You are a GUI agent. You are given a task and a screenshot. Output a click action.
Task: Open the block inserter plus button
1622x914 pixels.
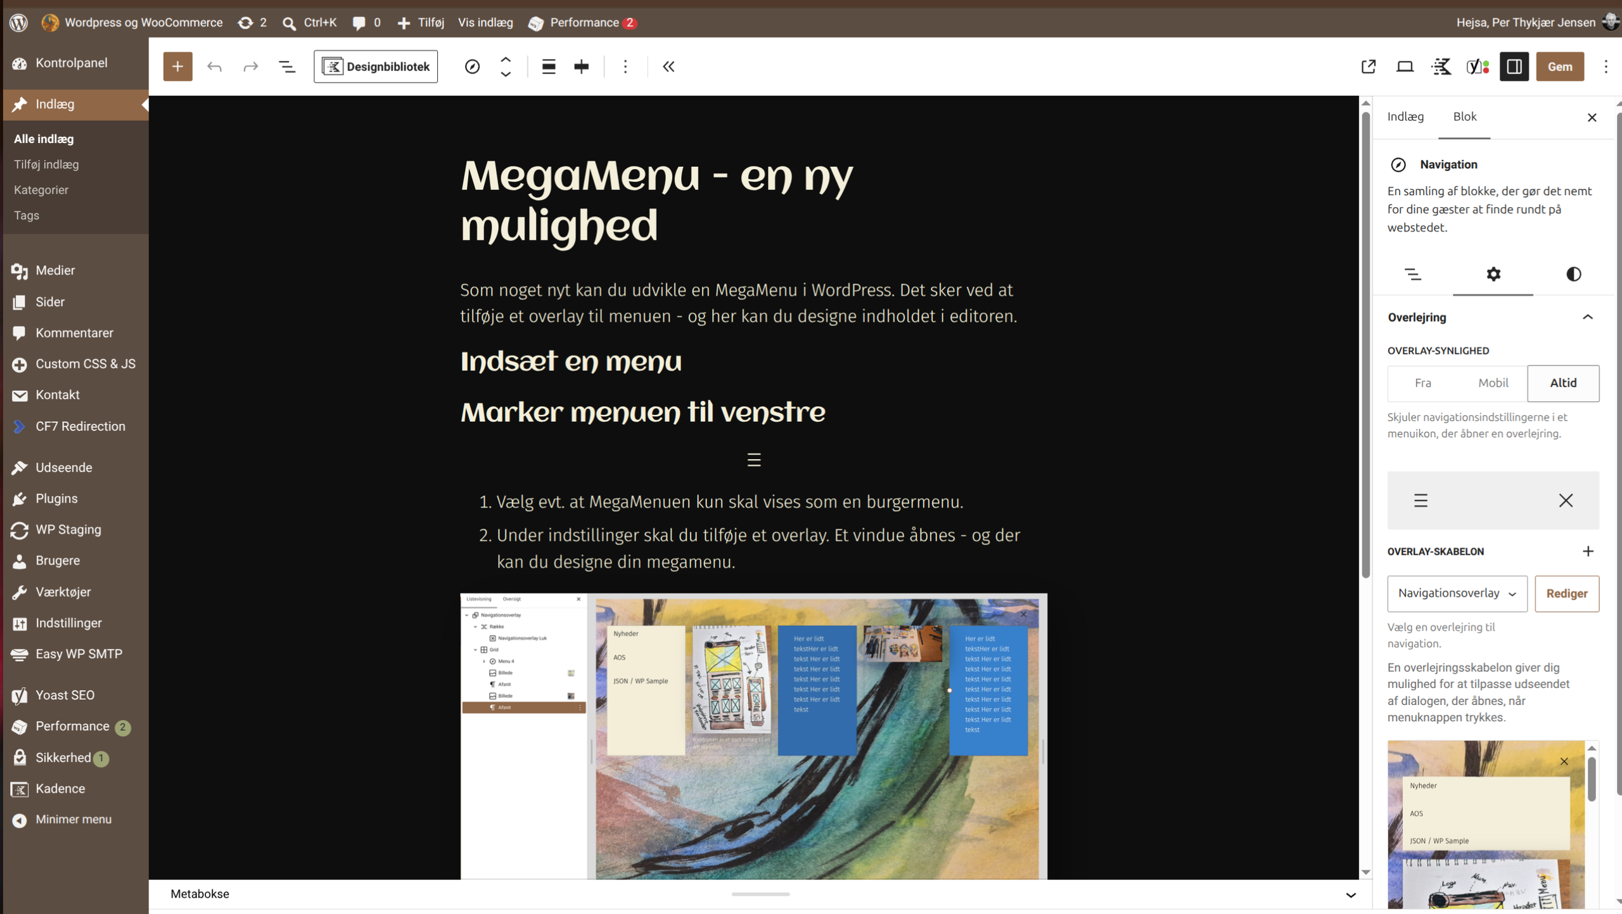pos(177,67)
